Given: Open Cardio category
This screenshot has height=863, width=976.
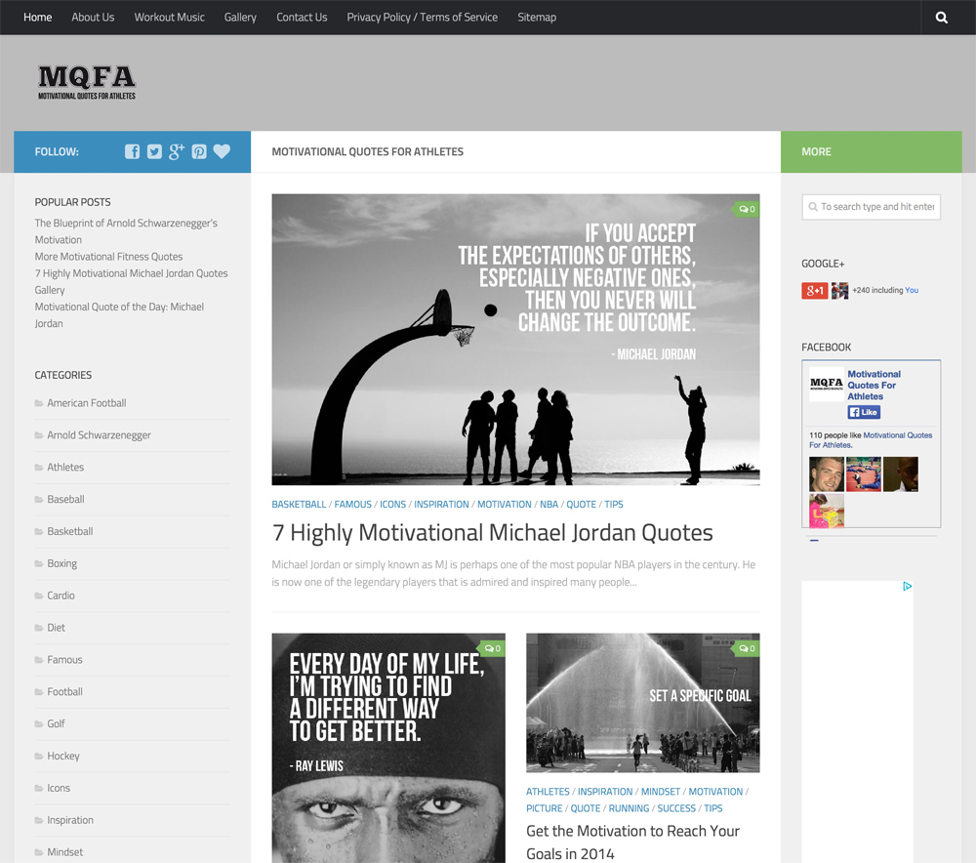Looking at the screenshot, I should tap(61, 596).
